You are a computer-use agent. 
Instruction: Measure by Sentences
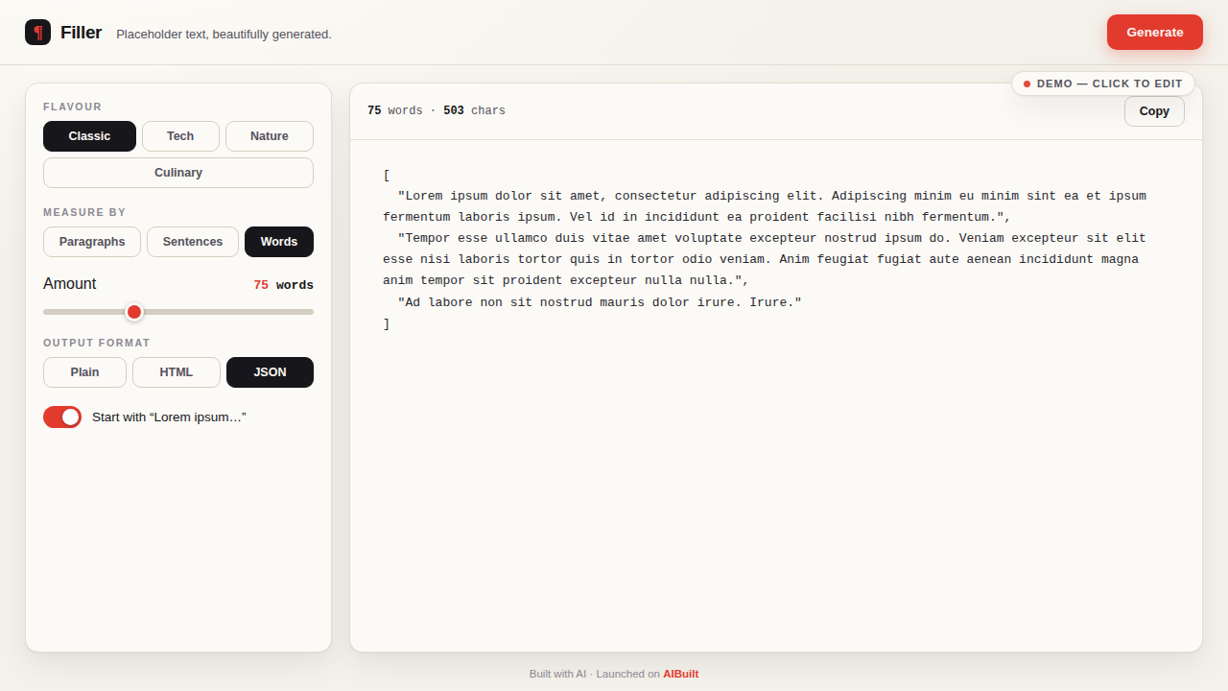click(x=193, y=242)
